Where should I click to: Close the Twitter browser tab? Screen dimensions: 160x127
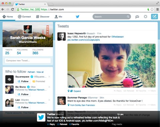click(x=45, y=4)
